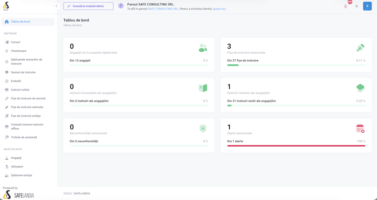
Task: Click the 'apasă aici' link
Action: [x=220, y=9]
